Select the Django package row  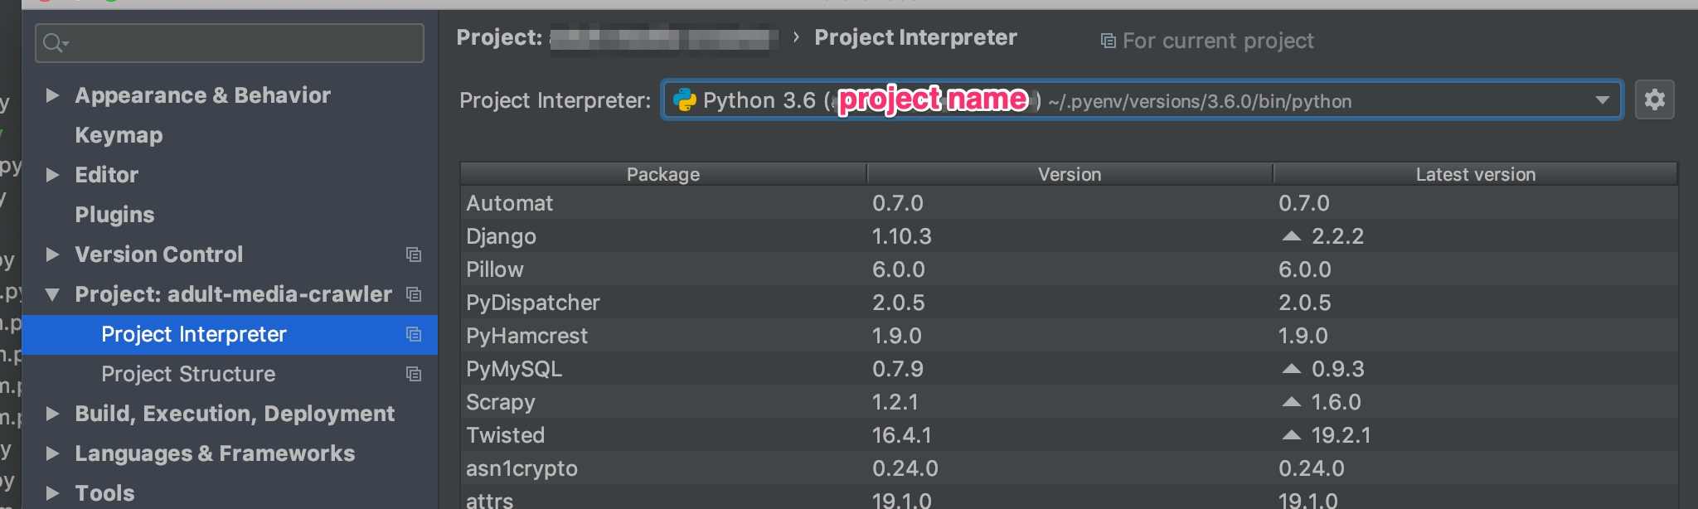click(1069, 236)
